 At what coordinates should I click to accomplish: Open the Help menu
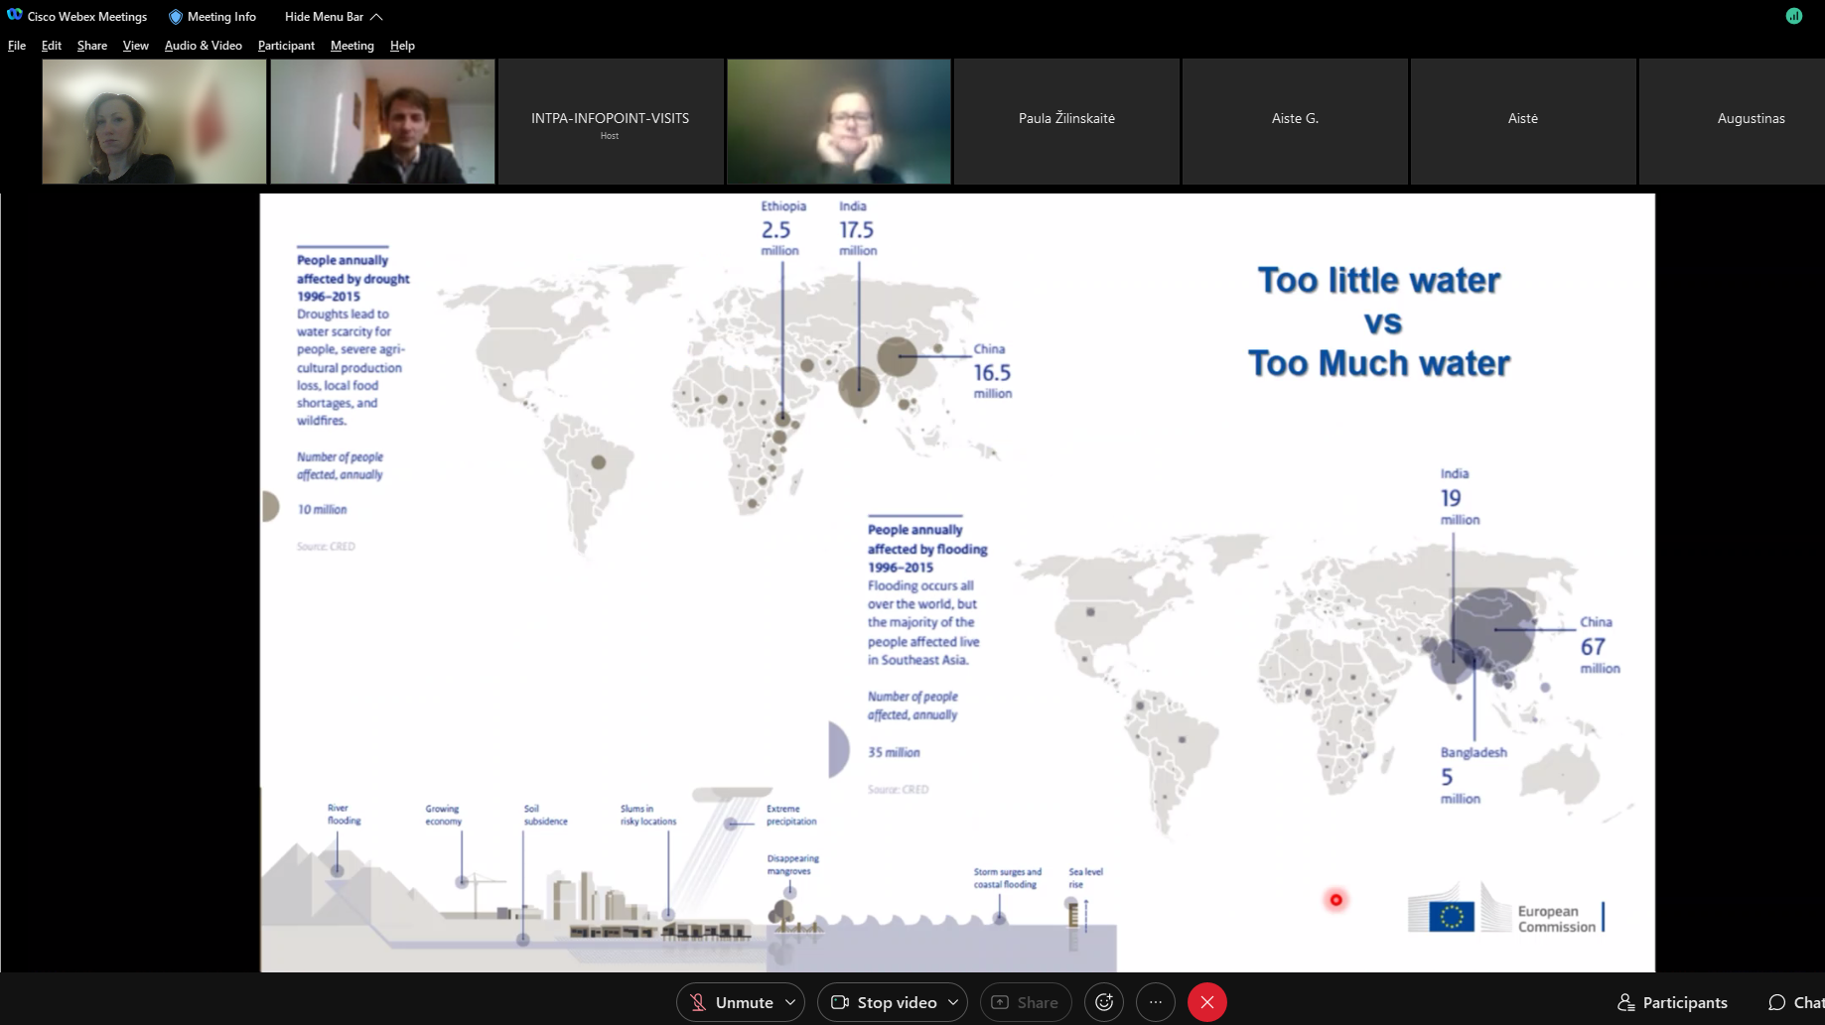pyautogui.click(x=402, y=46)
